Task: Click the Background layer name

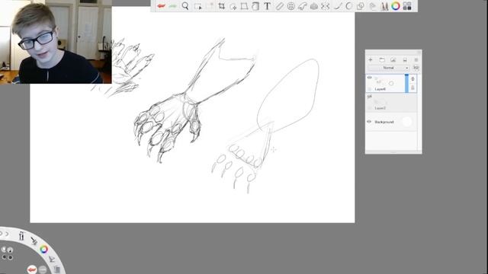Action: pyautogui.click(x=384, y=122)
